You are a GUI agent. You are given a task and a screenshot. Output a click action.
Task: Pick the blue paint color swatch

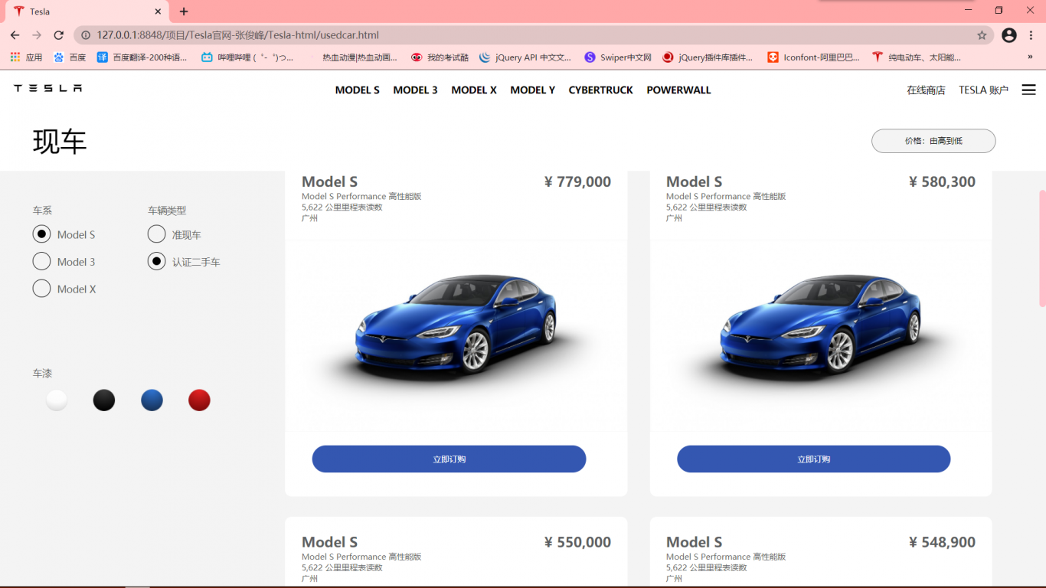(152, 400)
